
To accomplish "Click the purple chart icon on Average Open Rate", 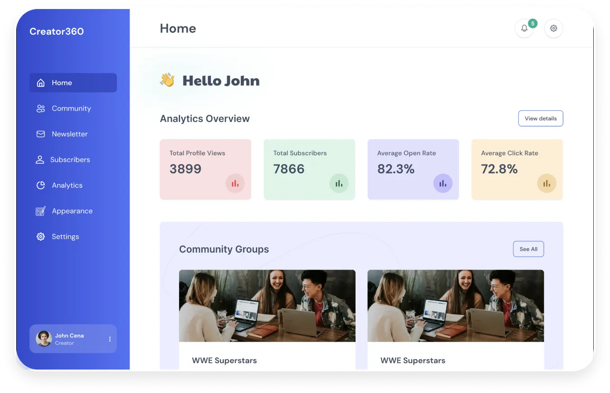I will pos(443,183).
